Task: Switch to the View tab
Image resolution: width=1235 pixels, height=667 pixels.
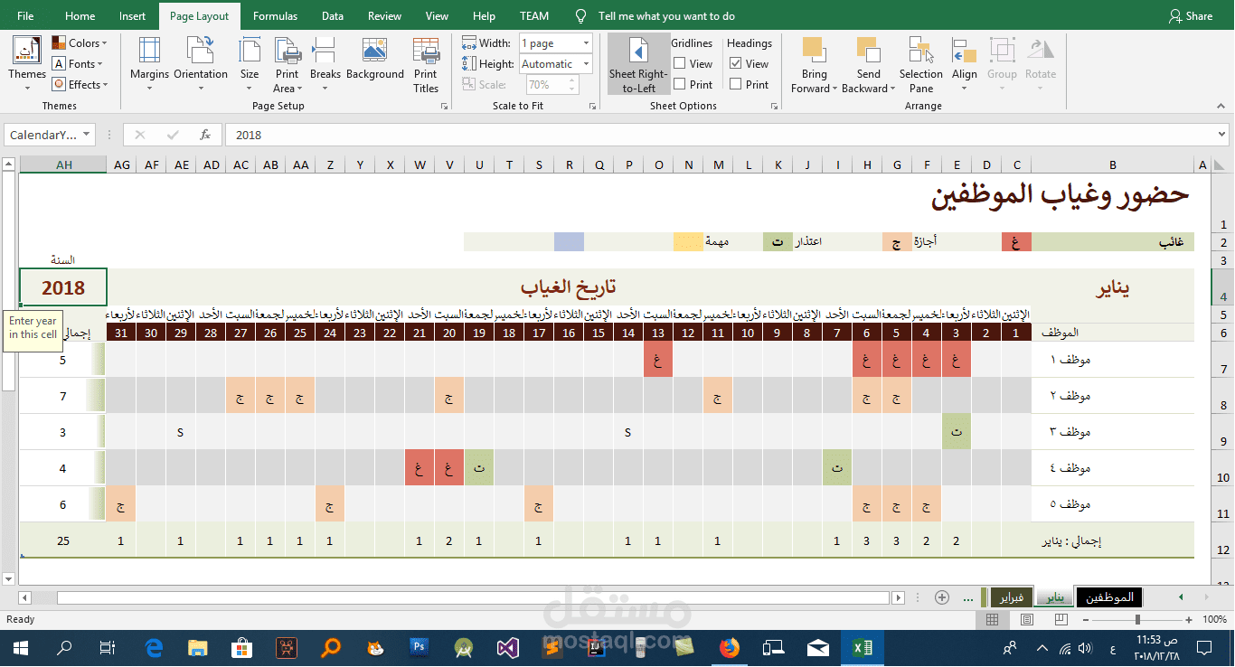Action: click(437, 16)
